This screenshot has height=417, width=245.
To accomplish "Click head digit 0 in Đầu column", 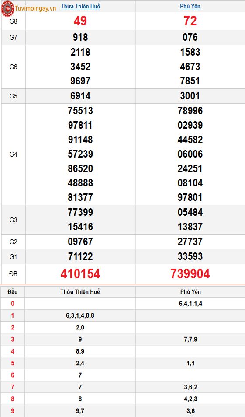I will (x=13, y=304).
